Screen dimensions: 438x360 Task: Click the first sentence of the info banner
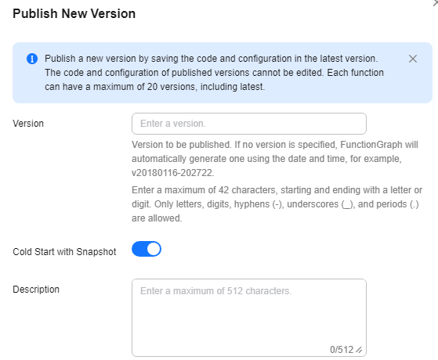click(212, 59)
